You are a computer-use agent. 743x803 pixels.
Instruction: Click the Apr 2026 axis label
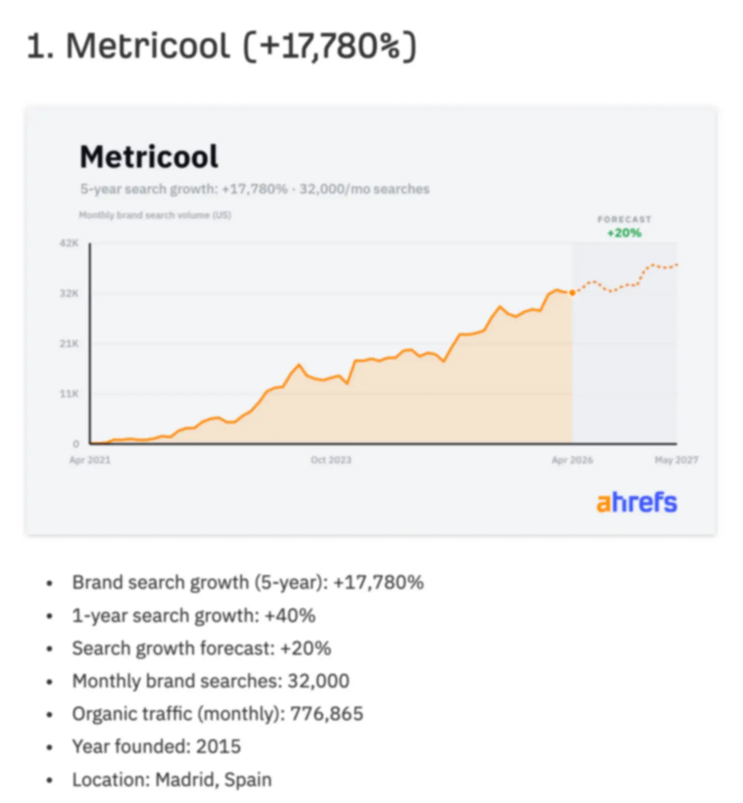coord(572,460)
